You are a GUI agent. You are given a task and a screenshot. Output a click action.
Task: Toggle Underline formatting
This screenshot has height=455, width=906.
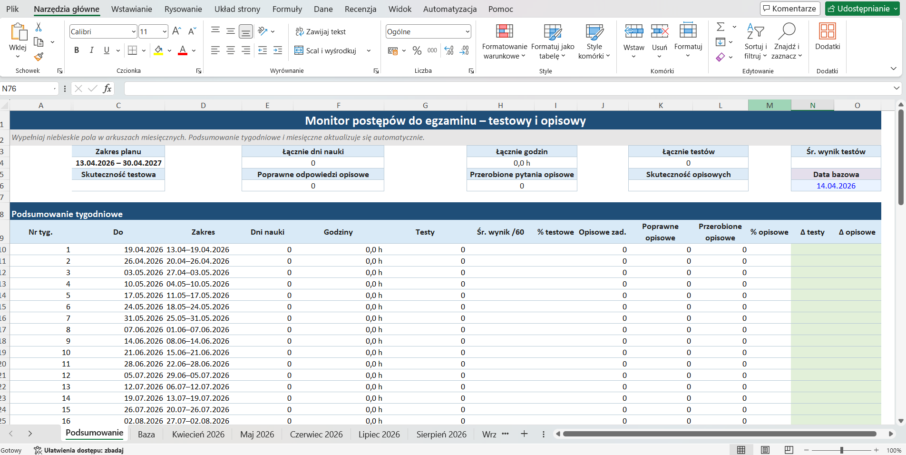point(107,50)
